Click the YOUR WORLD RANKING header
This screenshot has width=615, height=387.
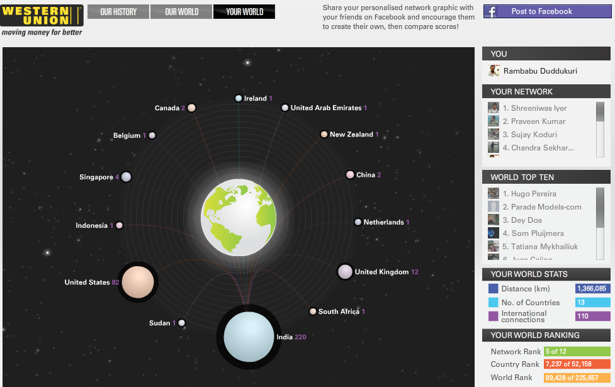click(x=546, y=335)
